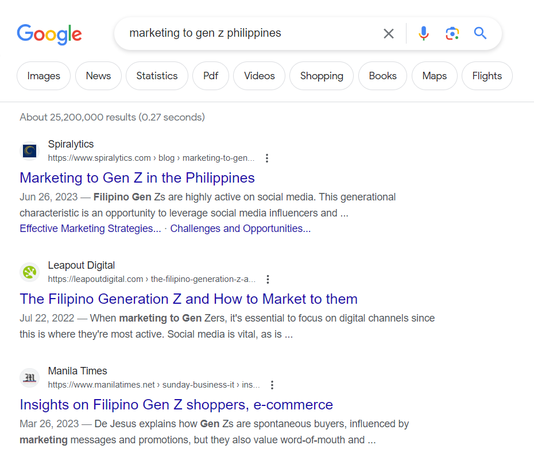Screen dimensions: 534x468
Task: Click the Leapout Digital favicon
Action: 30,272
